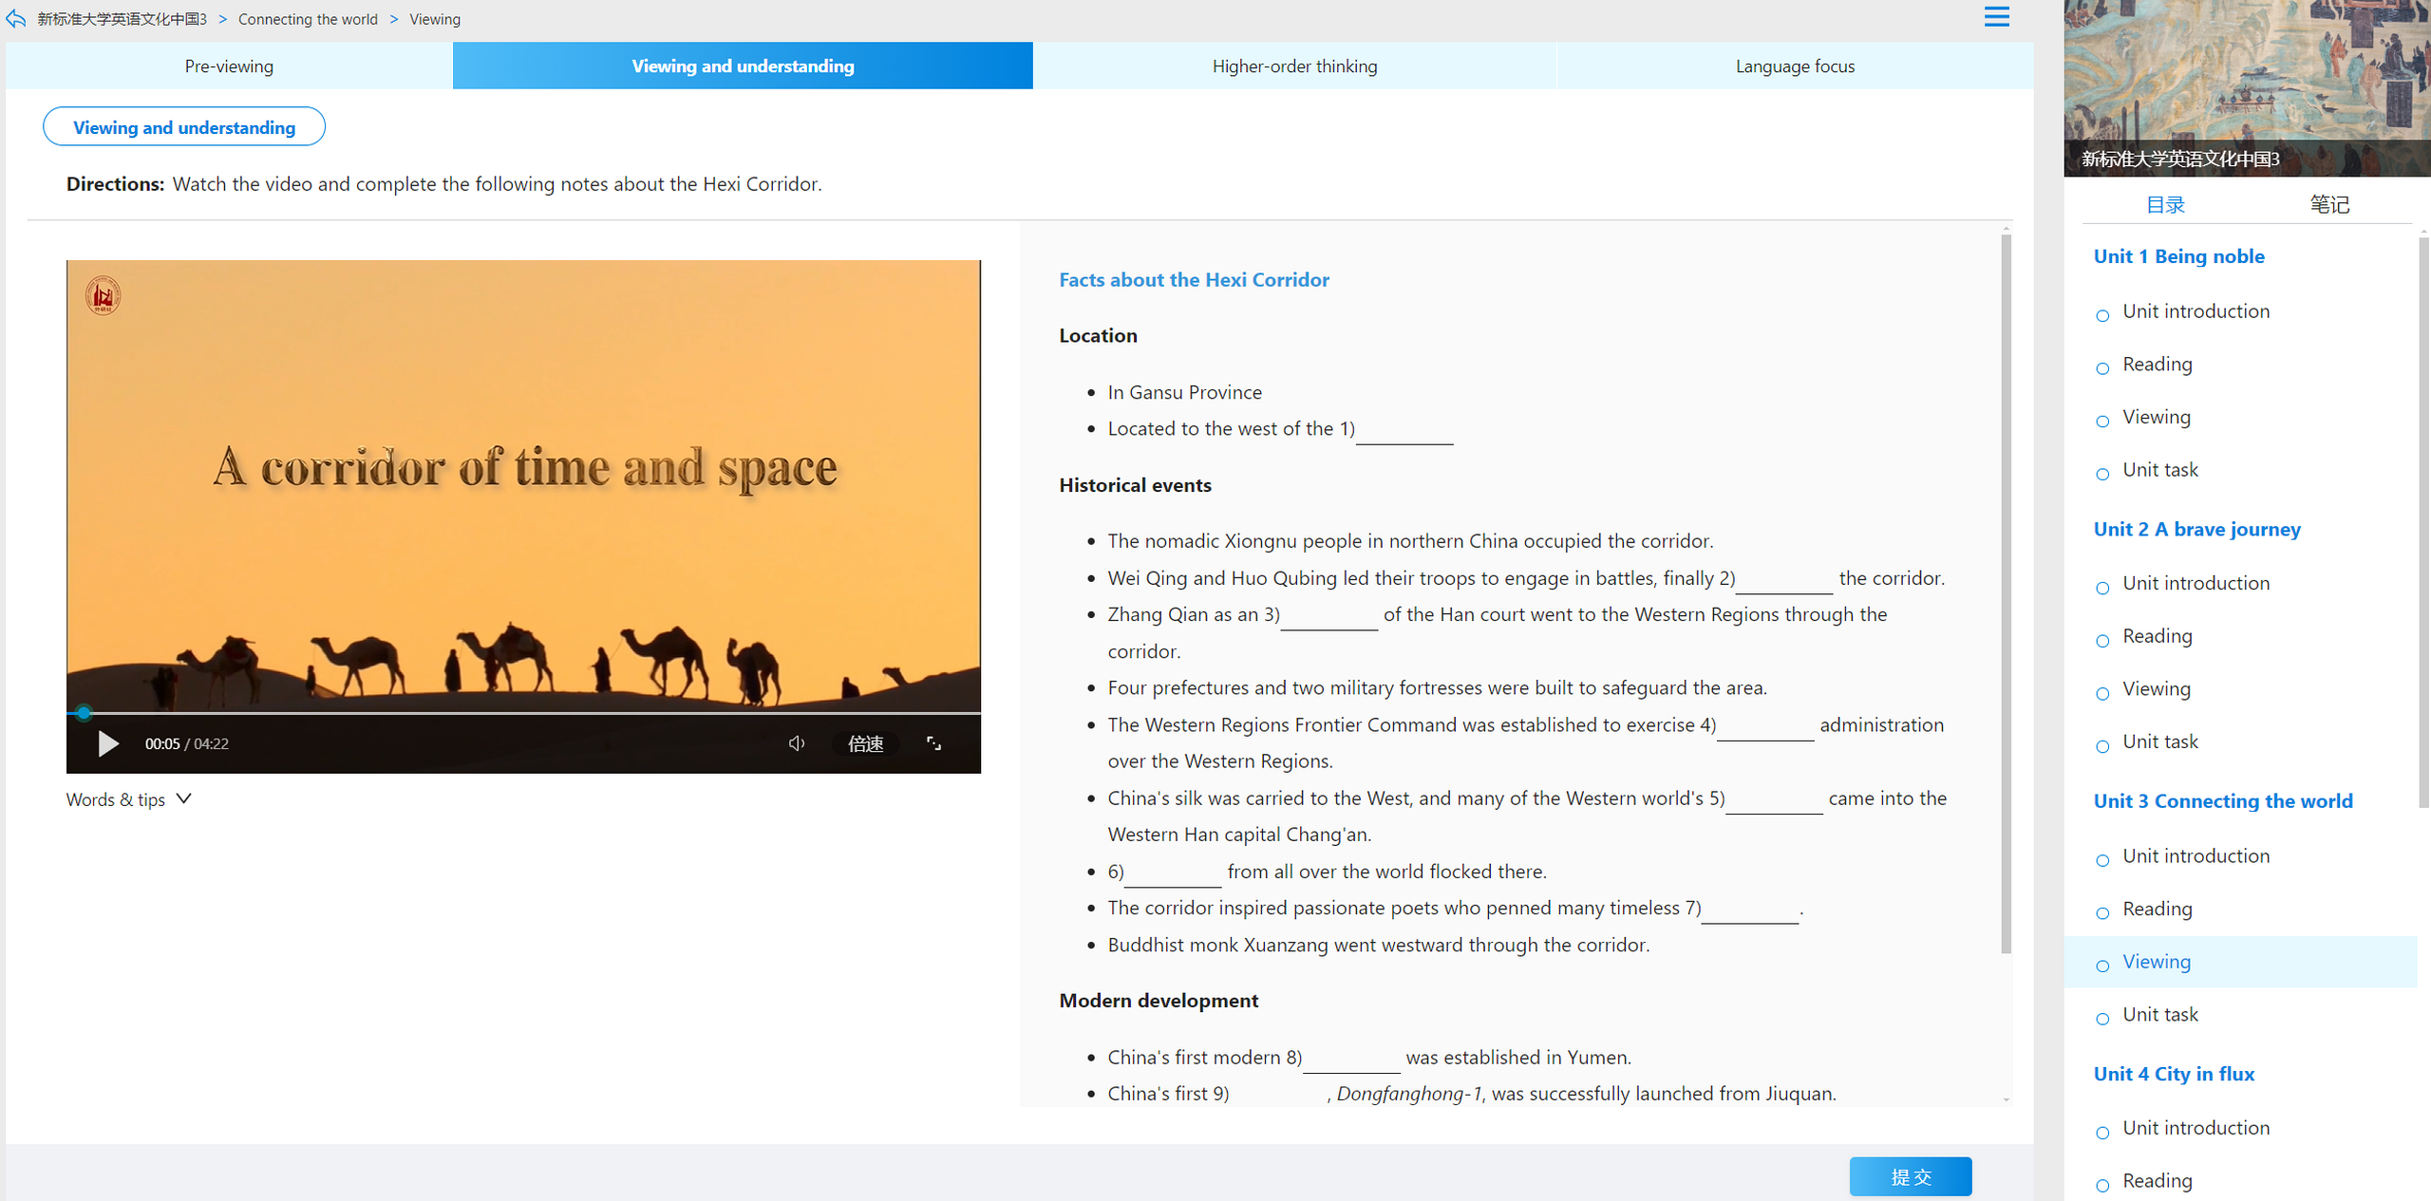Select Unit 1 Reading circle marker
2431x1201 pixels.
pyautogui.click(x=2102, y=368)
